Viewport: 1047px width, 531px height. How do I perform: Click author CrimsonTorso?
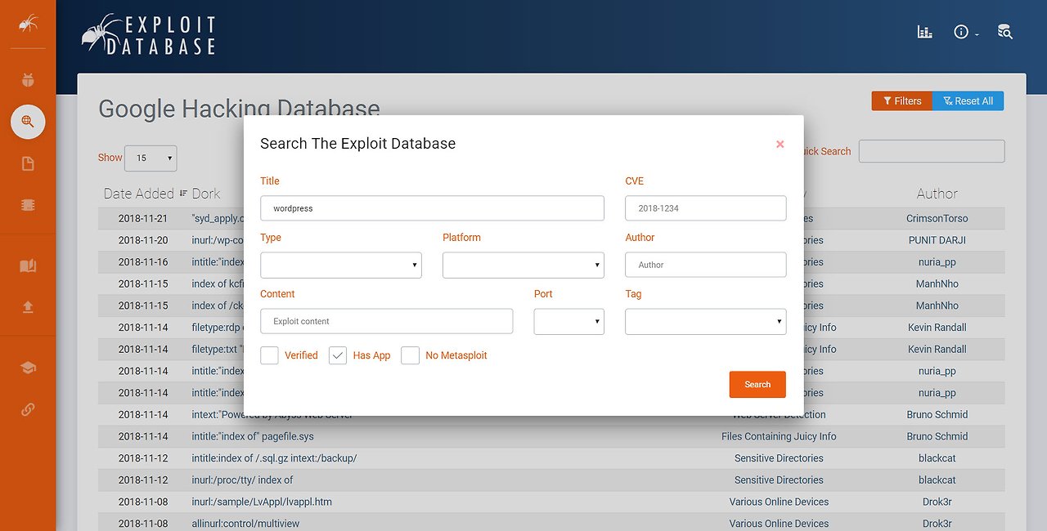coord(937,219)
